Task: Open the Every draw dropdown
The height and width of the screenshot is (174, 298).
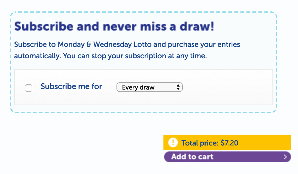Action: click(x=149, y=87)
